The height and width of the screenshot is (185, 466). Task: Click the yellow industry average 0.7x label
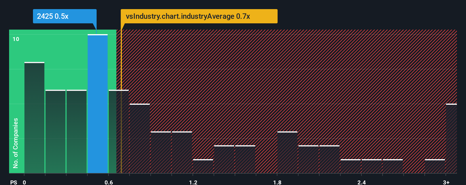click(x=199, y=16)
